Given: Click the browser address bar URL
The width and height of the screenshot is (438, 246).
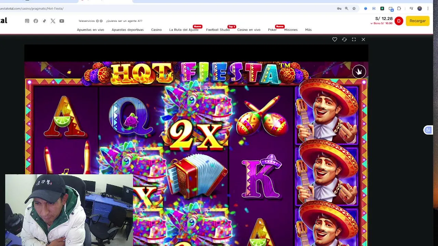Looking at the screenshot, I should [32, 9].
